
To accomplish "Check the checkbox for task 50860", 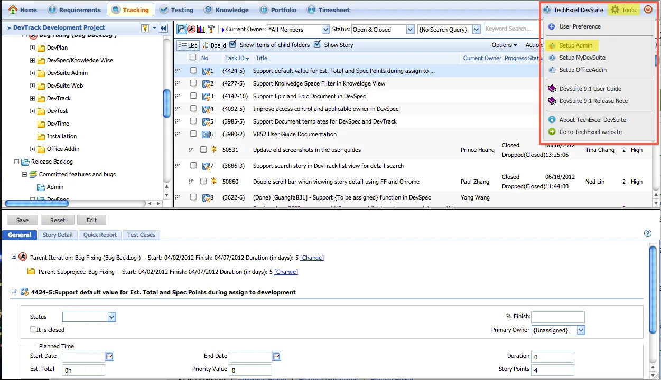I will pyautogui.click(x=203, y=182).
